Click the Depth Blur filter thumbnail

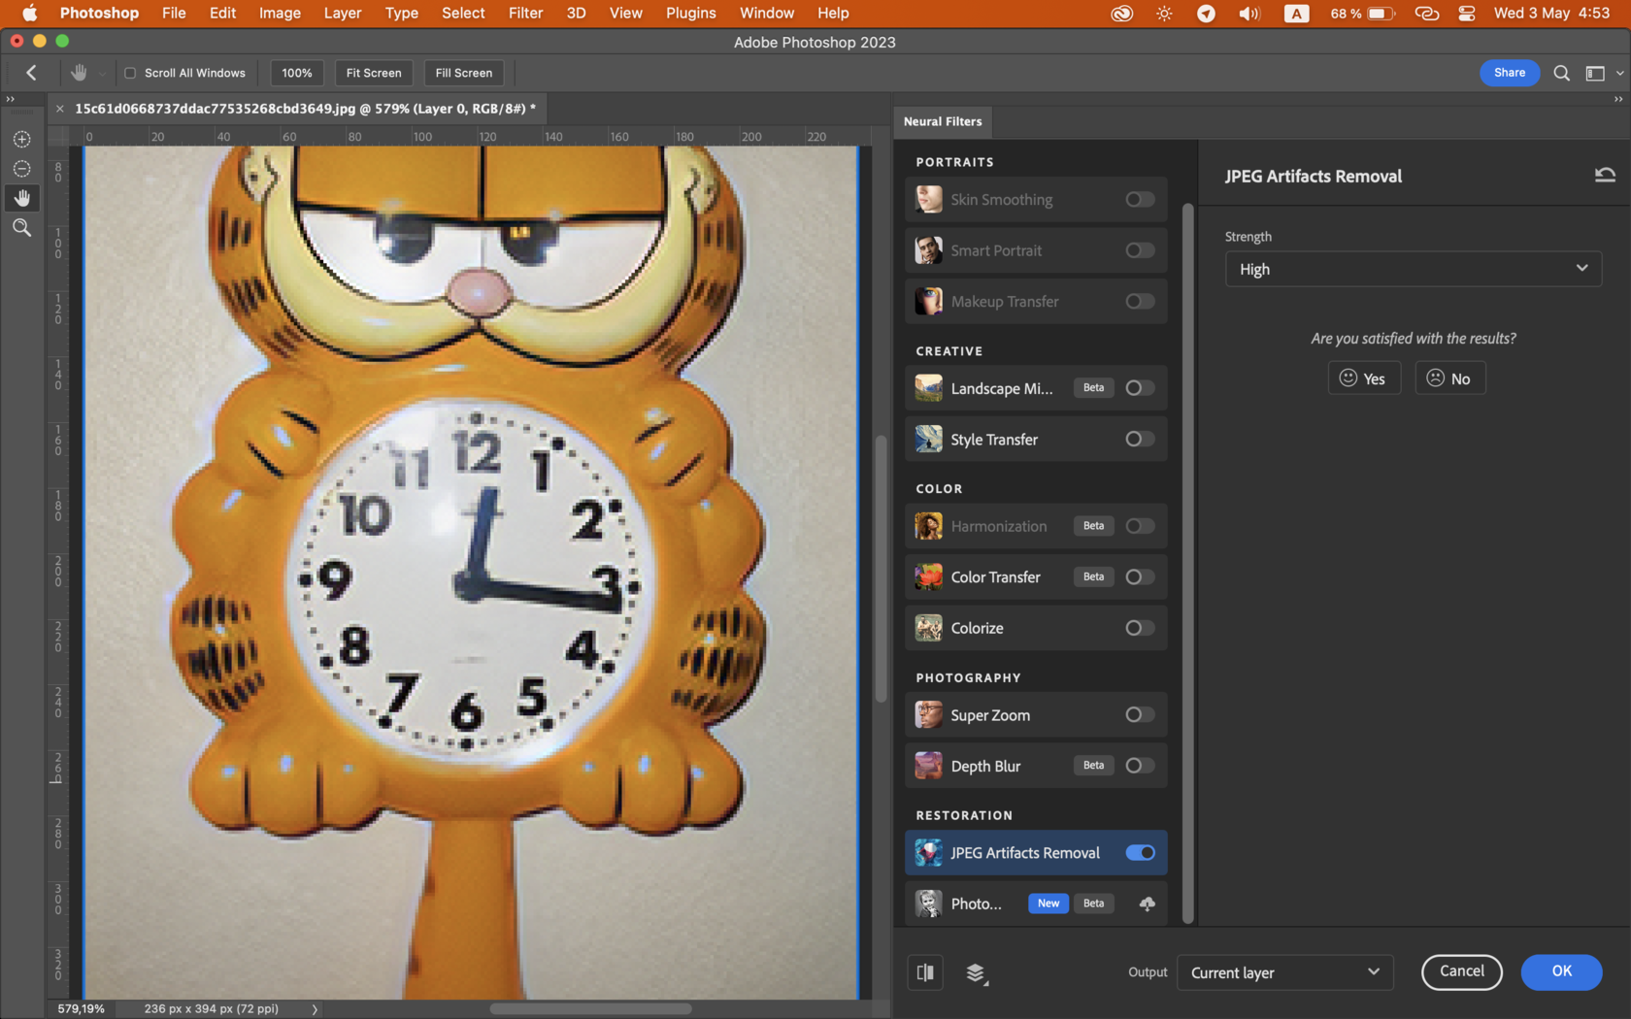928,766
